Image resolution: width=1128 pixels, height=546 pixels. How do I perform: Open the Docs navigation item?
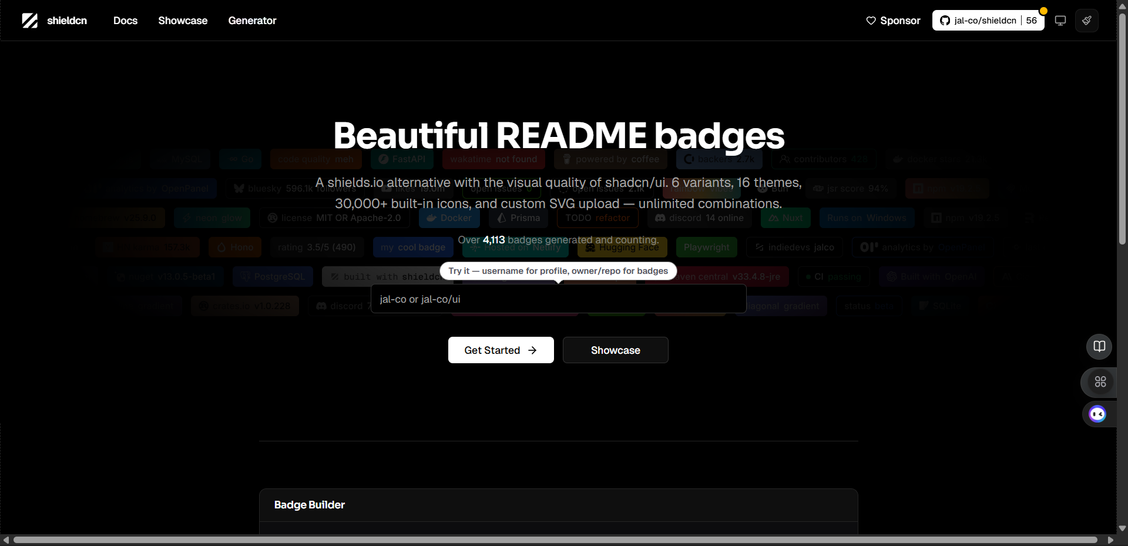coord(125,21)
